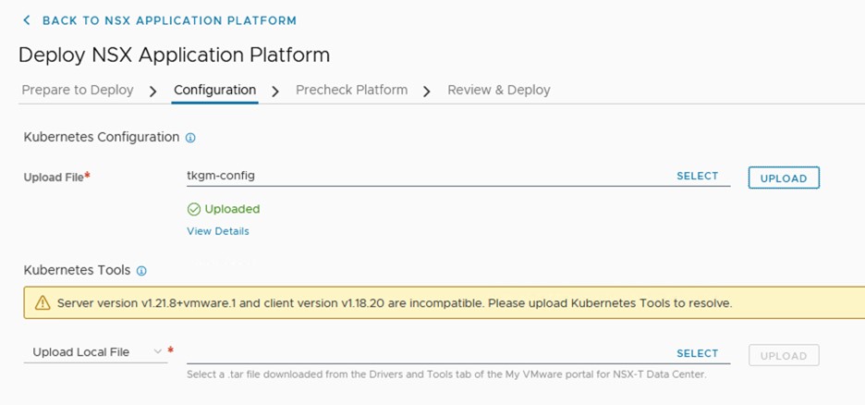865x405 pixels.
Task: Click the empty Kubernetes Tools file input field
Action: (425, 353)
